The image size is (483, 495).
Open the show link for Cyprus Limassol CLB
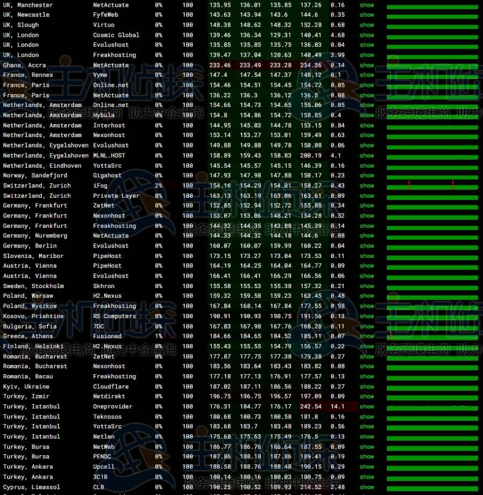click(x=366, y=487)
